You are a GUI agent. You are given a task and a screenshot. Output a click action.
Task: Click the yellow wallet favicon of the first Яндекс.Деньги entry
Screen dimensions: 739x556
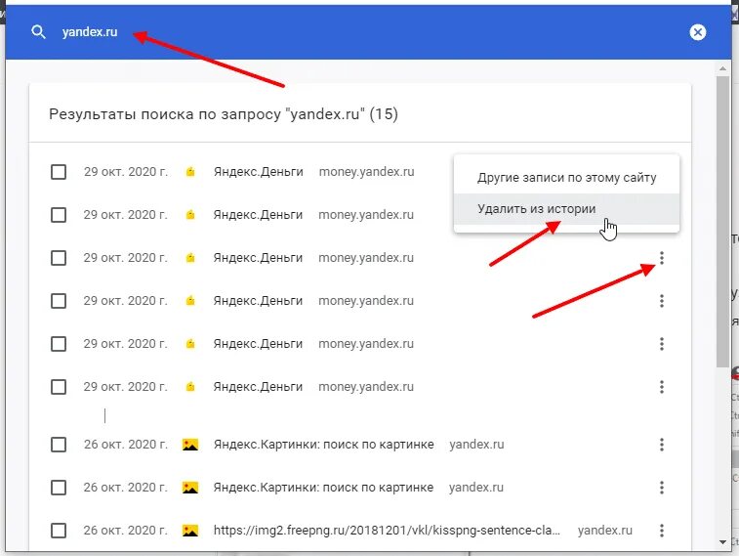[190, 172]
